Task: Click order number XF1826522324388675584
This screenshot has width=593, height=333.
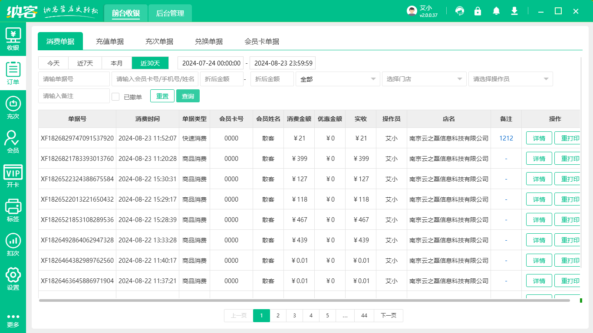Action: pyautogui.click(x=77, y=179)
